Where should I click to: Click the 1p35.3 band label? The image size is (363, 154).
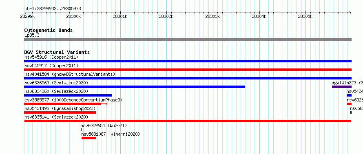pos(32,35)
